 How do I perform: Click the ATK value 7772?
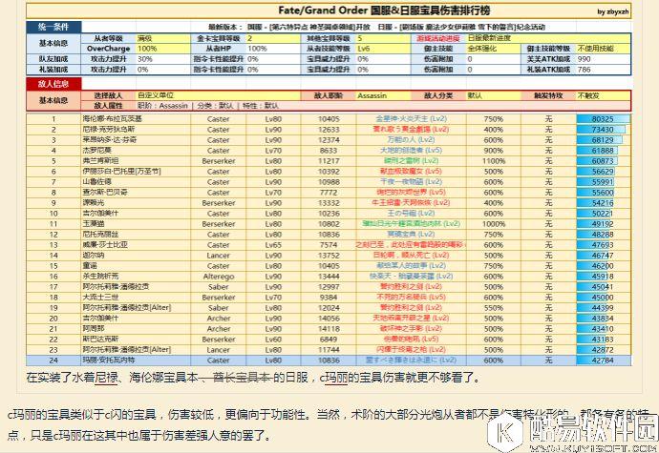pos(329,193)
